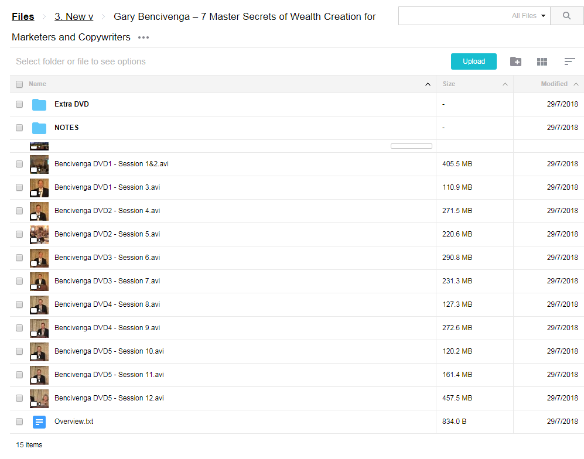This screenshot has height=459, width=584.
Task: Open Bencivenga DVD3 - Session 6.avi
Action: click(x=107, y=258)
